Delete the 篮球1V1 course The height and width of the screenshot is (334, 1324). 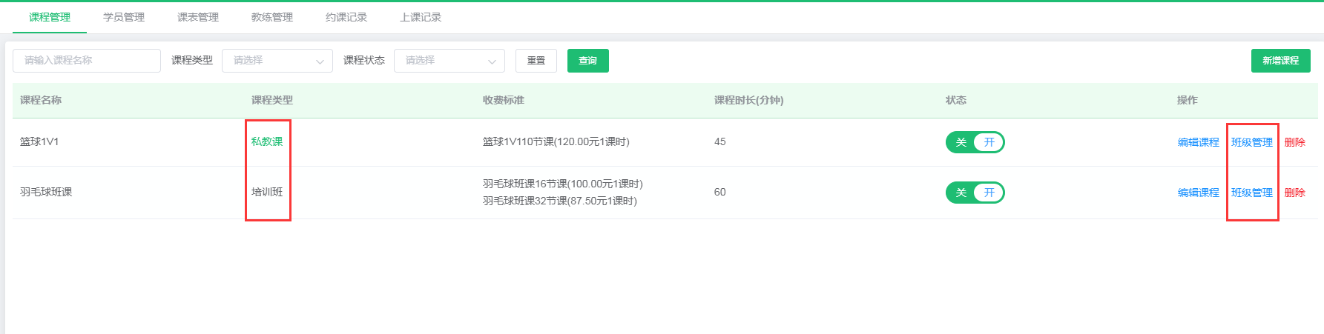(x=1294, y=142)
